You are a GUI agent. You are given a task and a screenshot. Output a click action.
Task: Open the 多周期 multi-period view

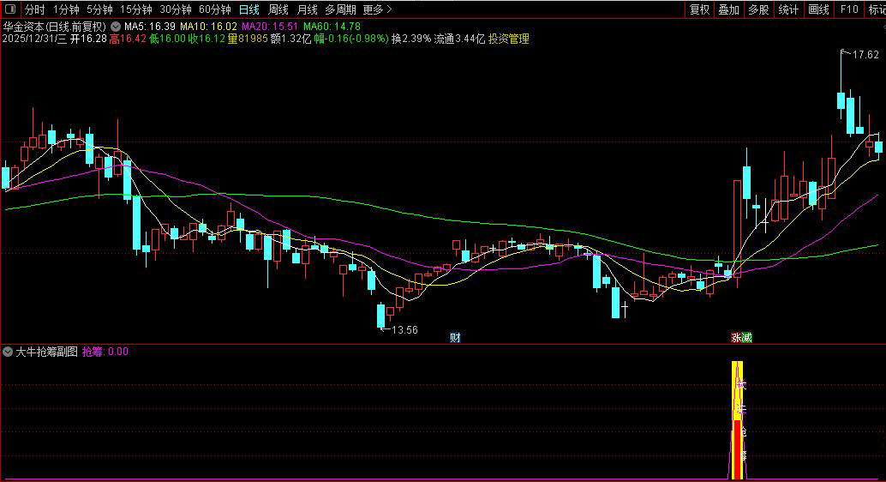coord(340,10)
